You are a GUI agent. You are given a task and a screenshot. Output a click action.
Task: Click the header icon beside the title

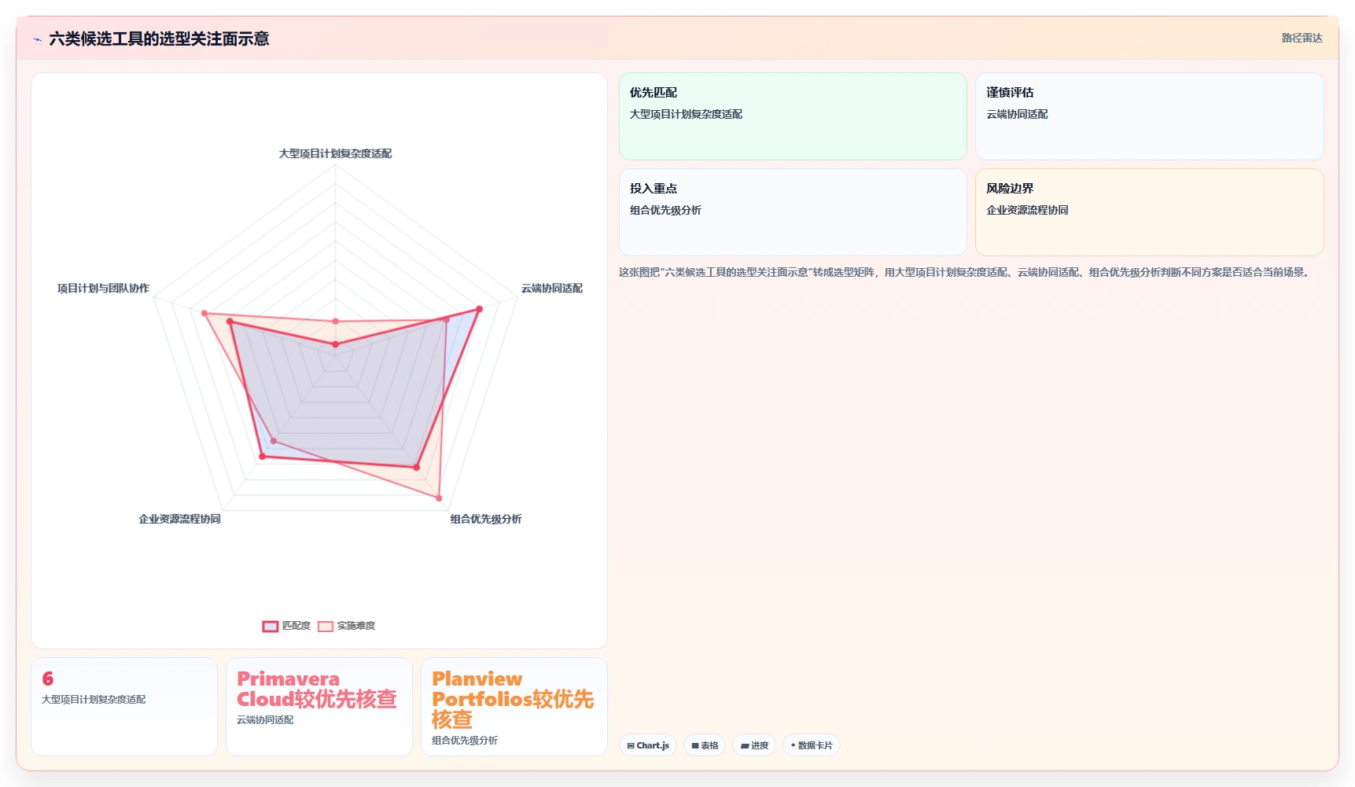[37, 39]
